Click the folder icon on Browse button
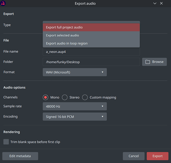Viewport: 171px width, 163px height. pyautogui.click(x=147, y=62)
